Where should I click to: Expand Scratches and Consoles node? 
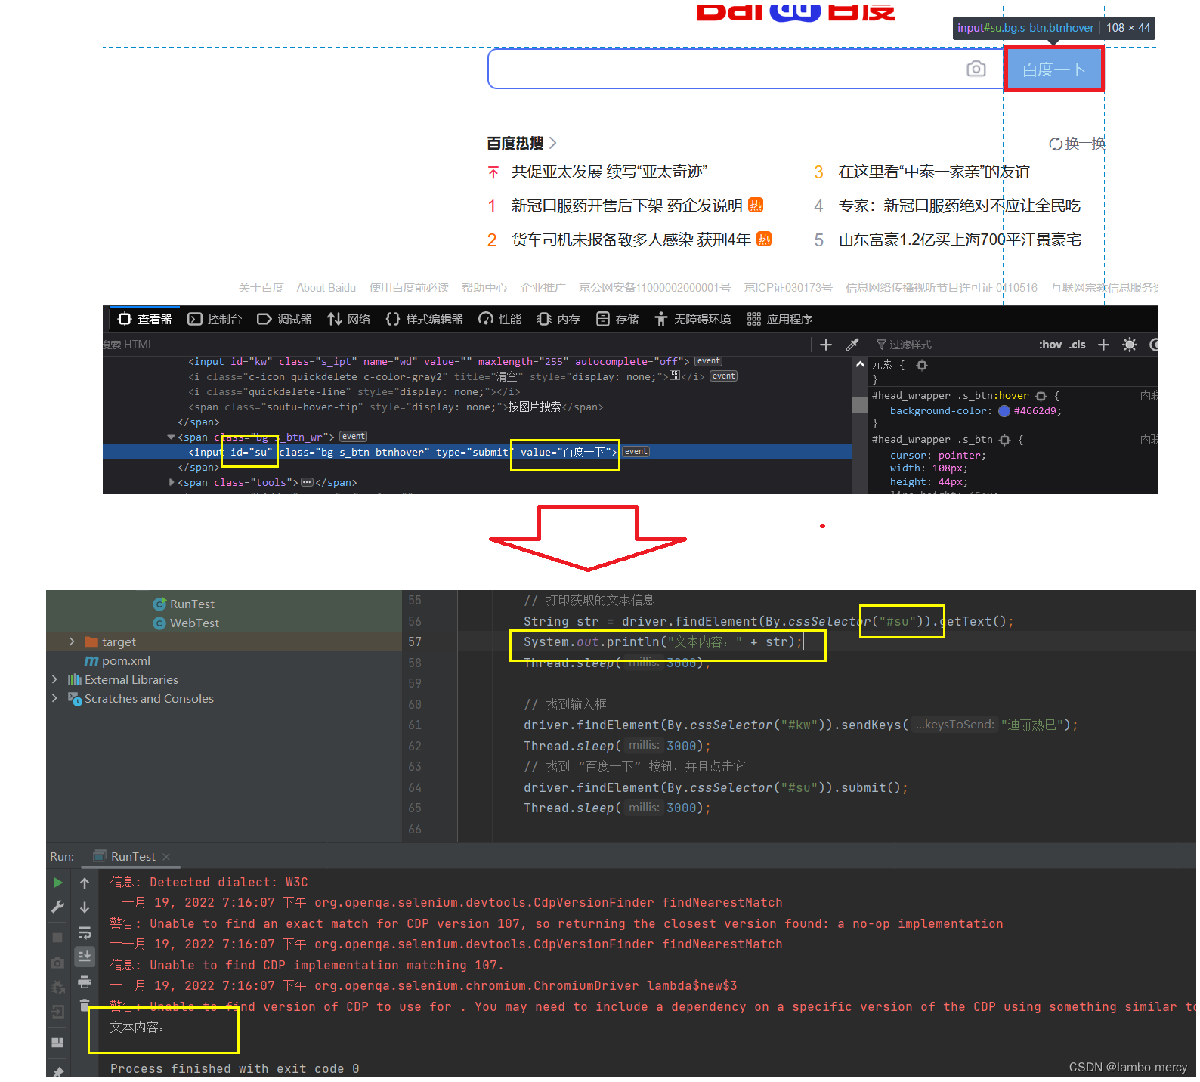(54, 698)
